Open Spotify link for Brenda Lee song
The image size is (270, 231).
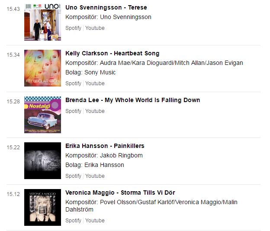[73, 111]
